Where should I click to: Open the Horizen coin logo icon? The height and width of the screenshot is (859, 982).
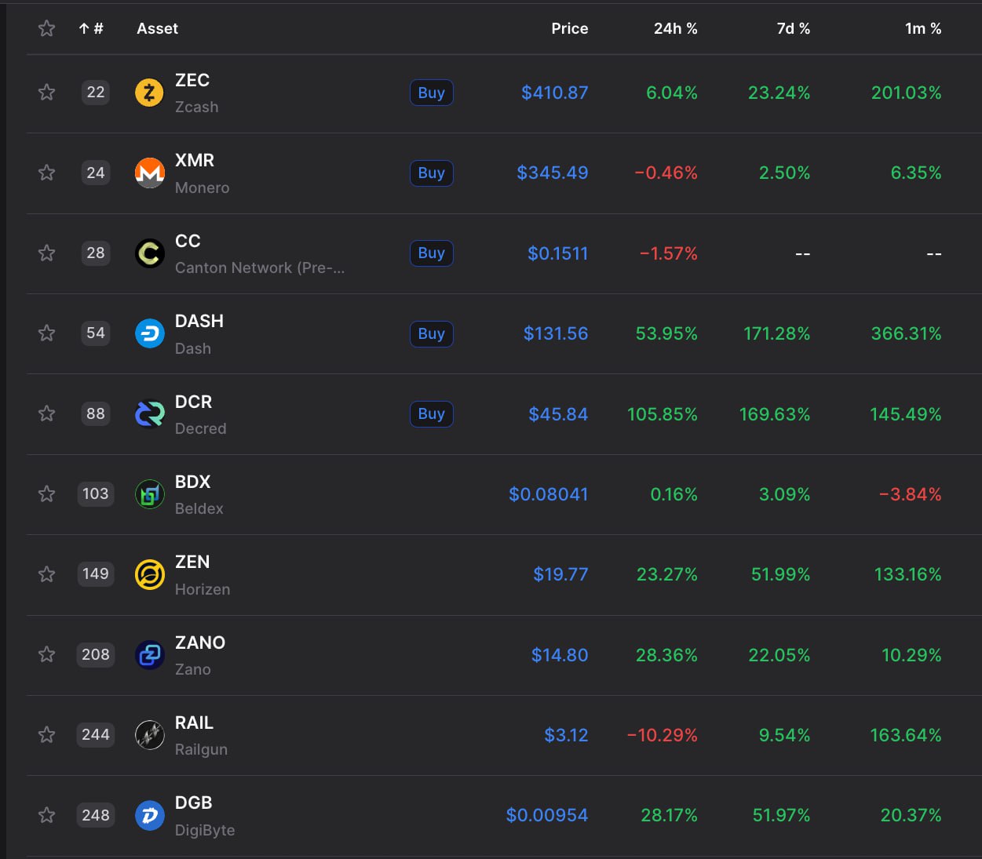(x=149, y=574)
